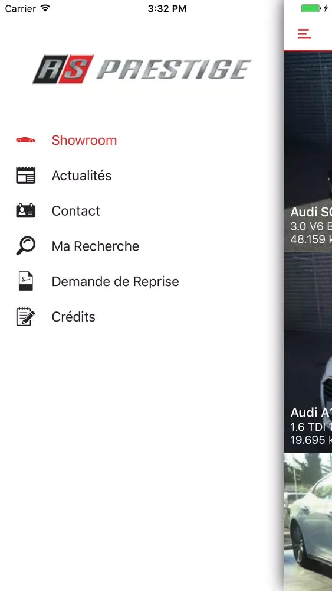This screenshot has width=332, height=591.
Task: Tap the red car Showroom icon
Action: (x=25, y=140)
